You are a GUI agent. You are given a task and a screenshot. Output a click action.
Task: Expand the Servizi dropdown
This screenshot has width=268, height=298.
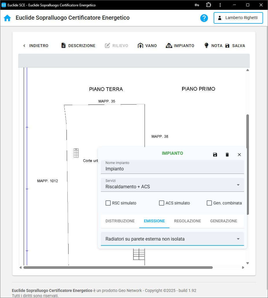[172, 185]
